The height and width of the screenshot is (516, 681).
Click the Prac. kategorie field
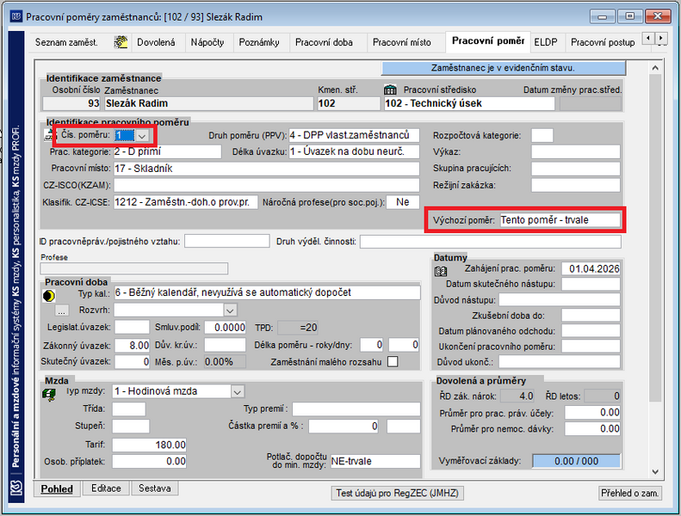pyautogui.click(x=167, y=151)
